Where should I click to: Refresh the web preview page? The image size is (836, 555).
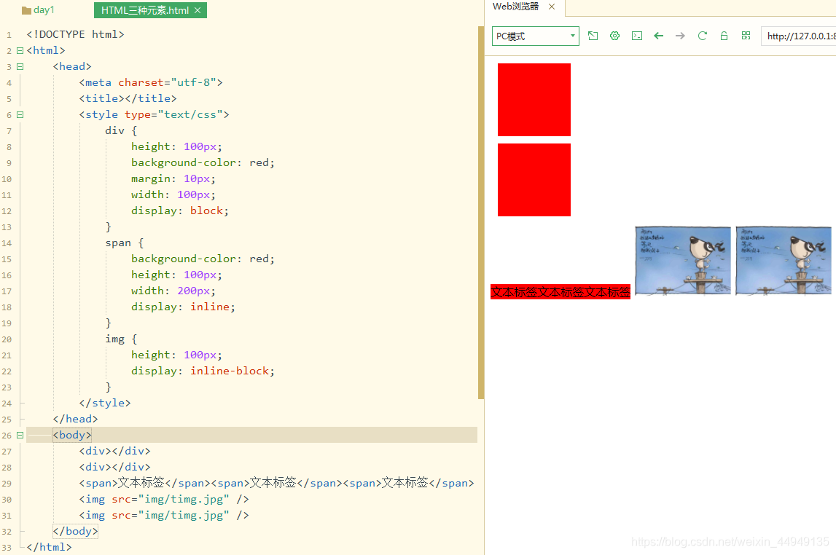tap(702, 35)
